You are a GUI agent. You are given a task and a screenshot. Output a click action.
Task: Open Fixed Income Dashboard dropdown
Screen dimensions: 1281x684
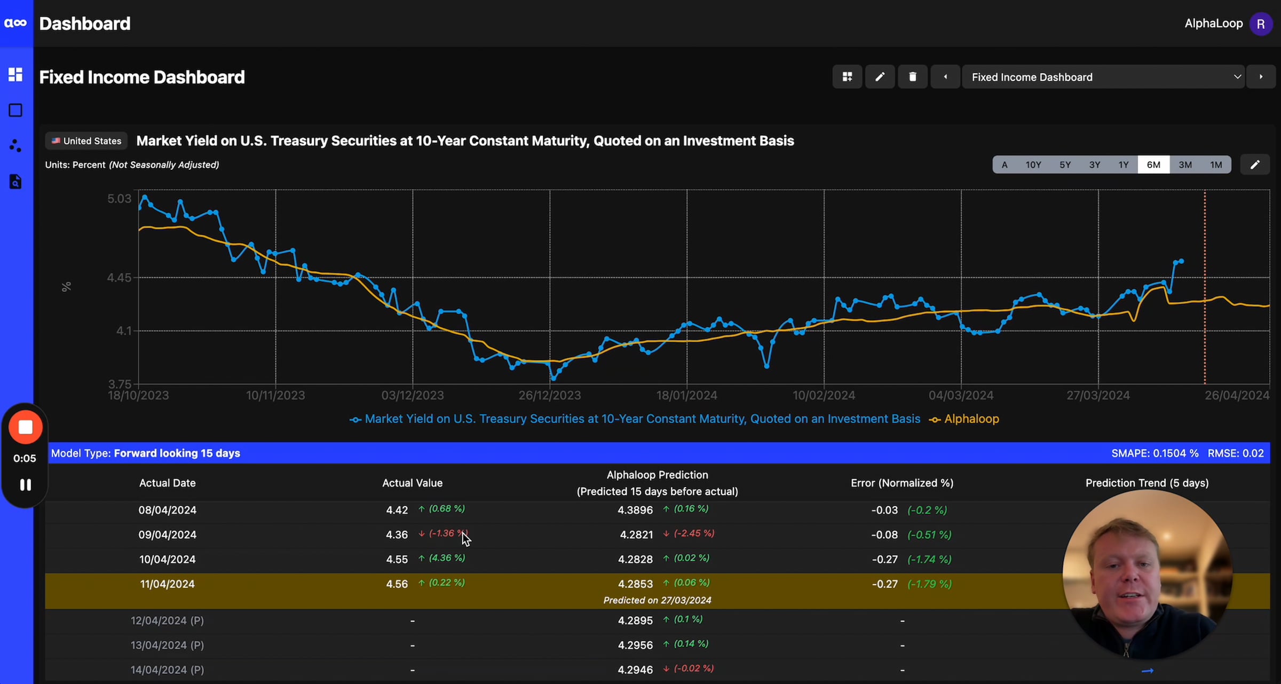pos(1103,77)
